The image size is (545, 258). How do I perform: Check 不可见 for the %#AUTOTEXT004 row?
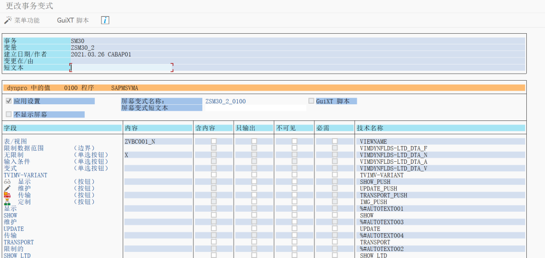[294, 235]
